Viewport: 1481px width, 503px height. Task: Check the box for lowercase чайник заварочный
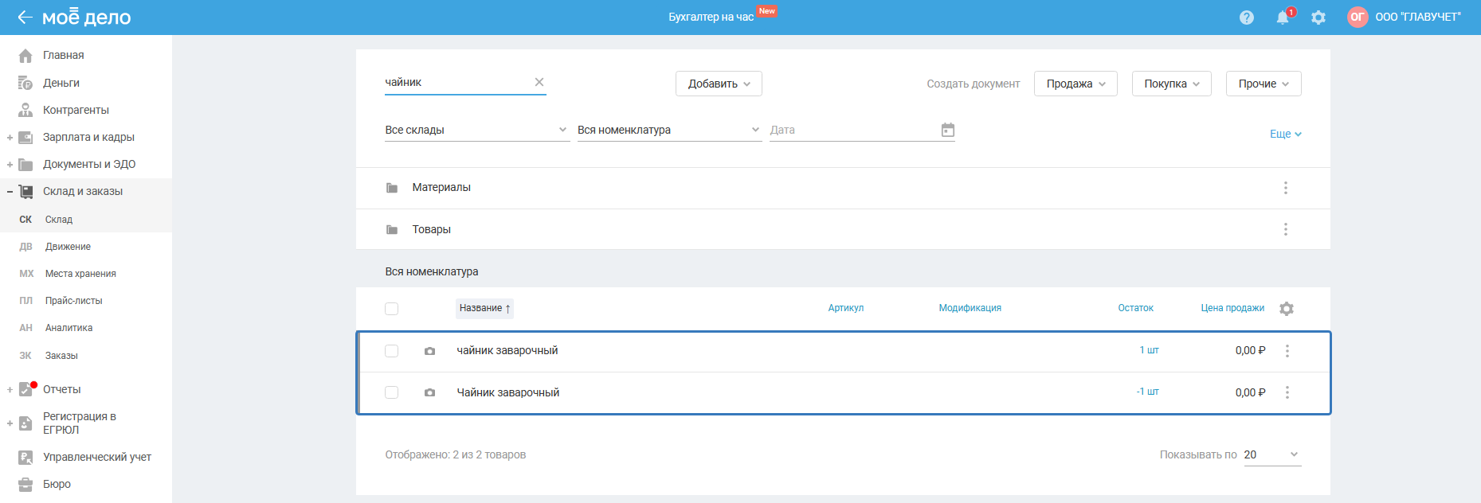(391, 351)
